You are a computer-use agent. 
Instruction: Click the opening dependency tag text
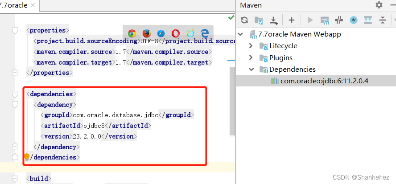pos(55,105)
